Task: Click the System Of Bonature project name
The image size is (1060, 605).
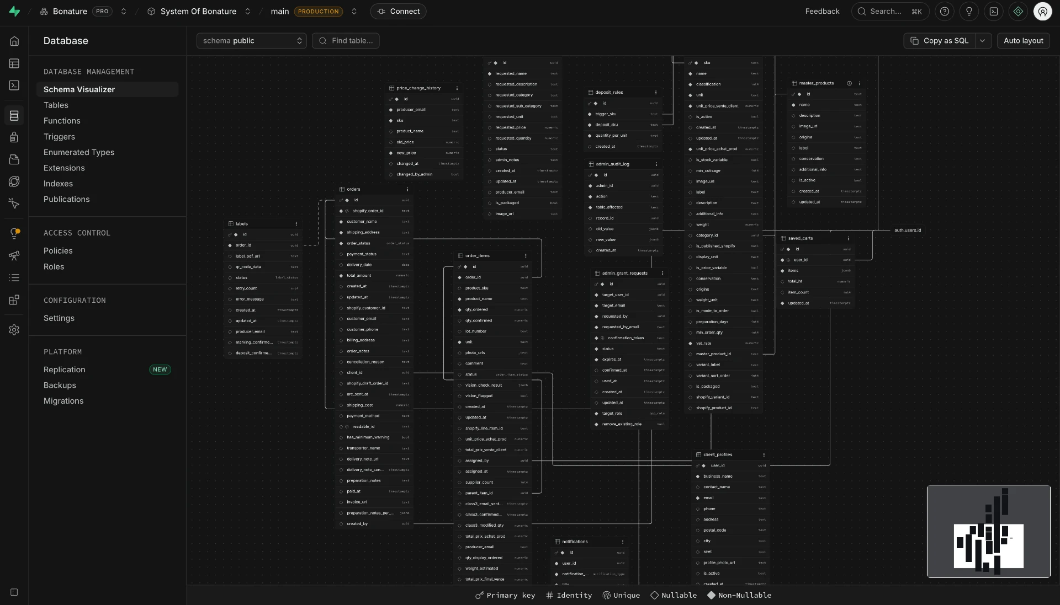Action: click(x=198, y=11)
